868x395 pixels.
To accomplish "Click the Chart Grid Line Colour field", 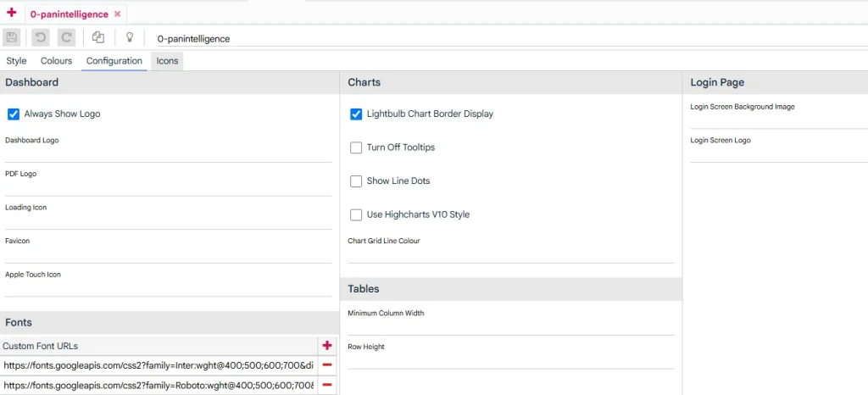I will [511, 256].
